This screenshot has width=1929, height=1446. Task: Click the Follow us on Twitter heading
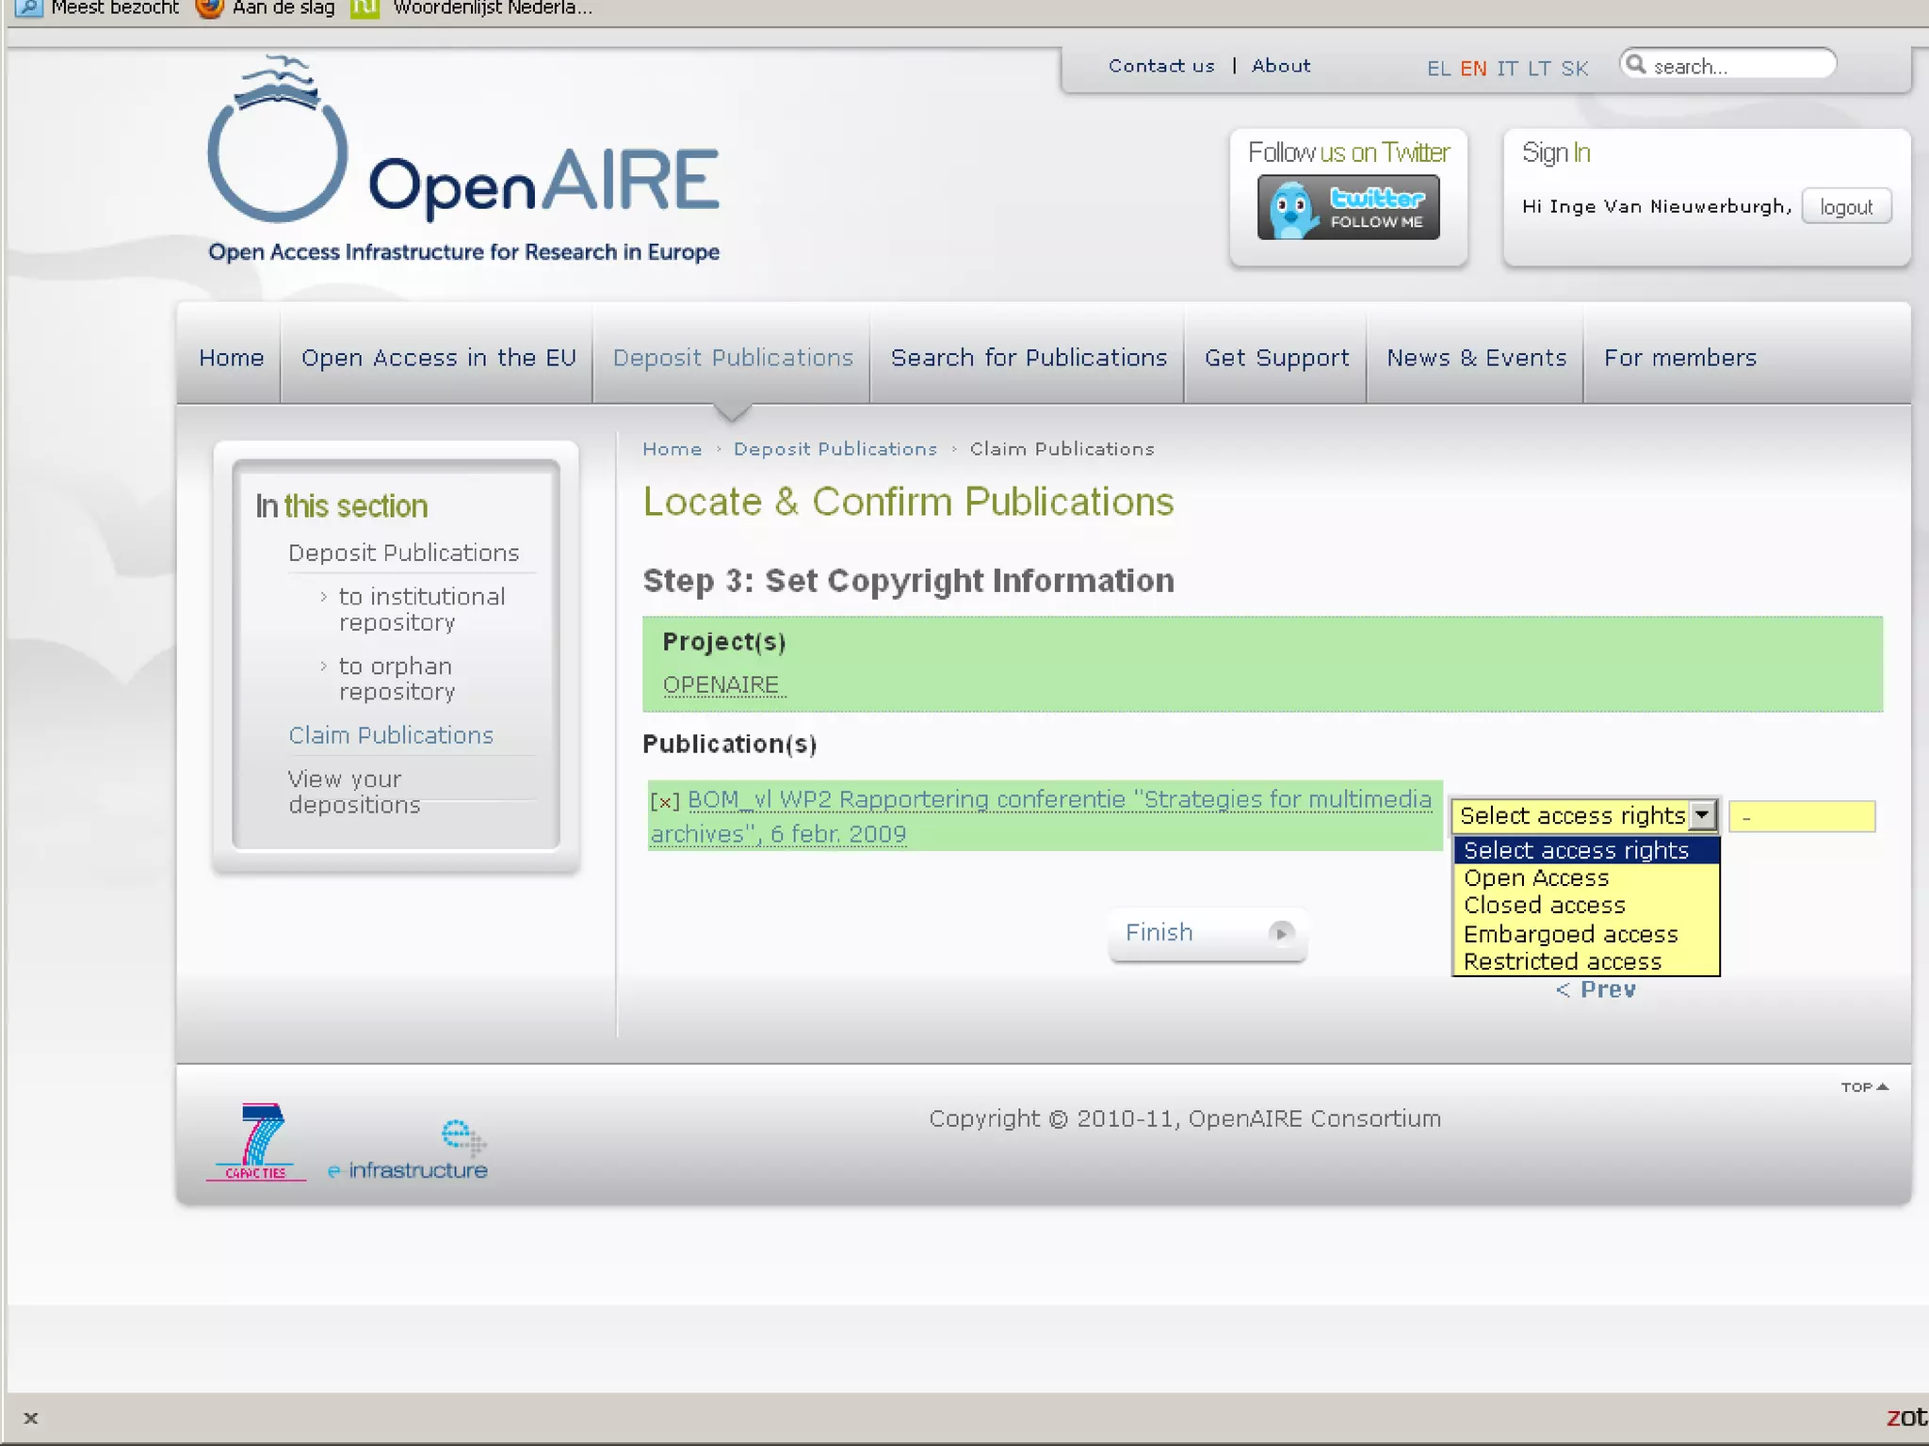pos(1348,153)
